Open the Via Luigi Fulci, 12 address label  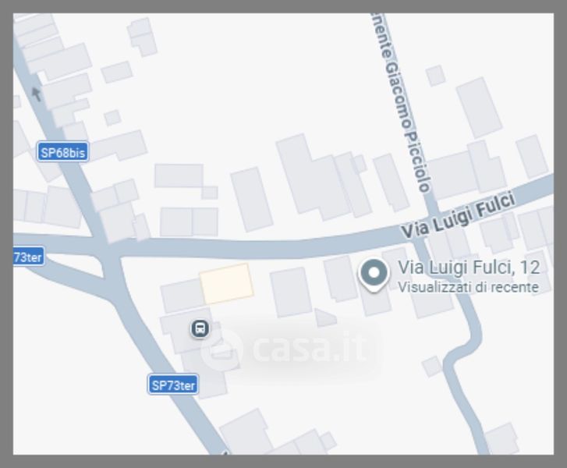[x=469, y=268]
